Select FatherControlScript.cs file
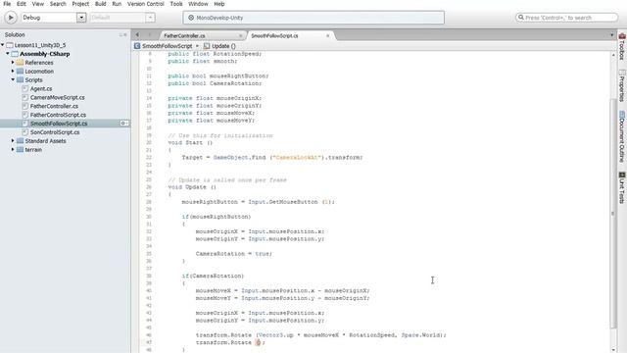 pyautogui.click(x=58, y=115)
